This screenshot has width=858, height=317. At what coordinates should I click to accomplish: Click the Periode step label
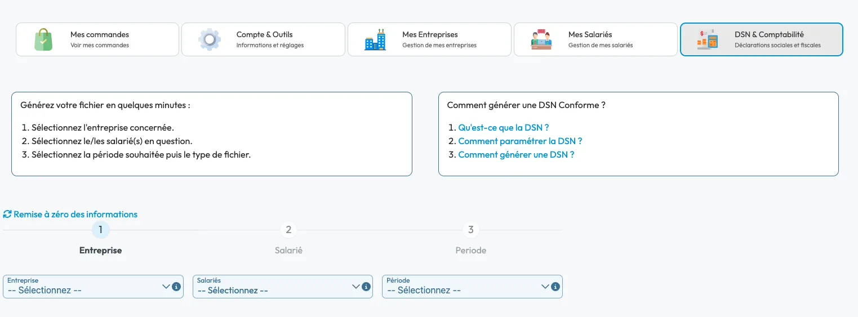point(471,251)
